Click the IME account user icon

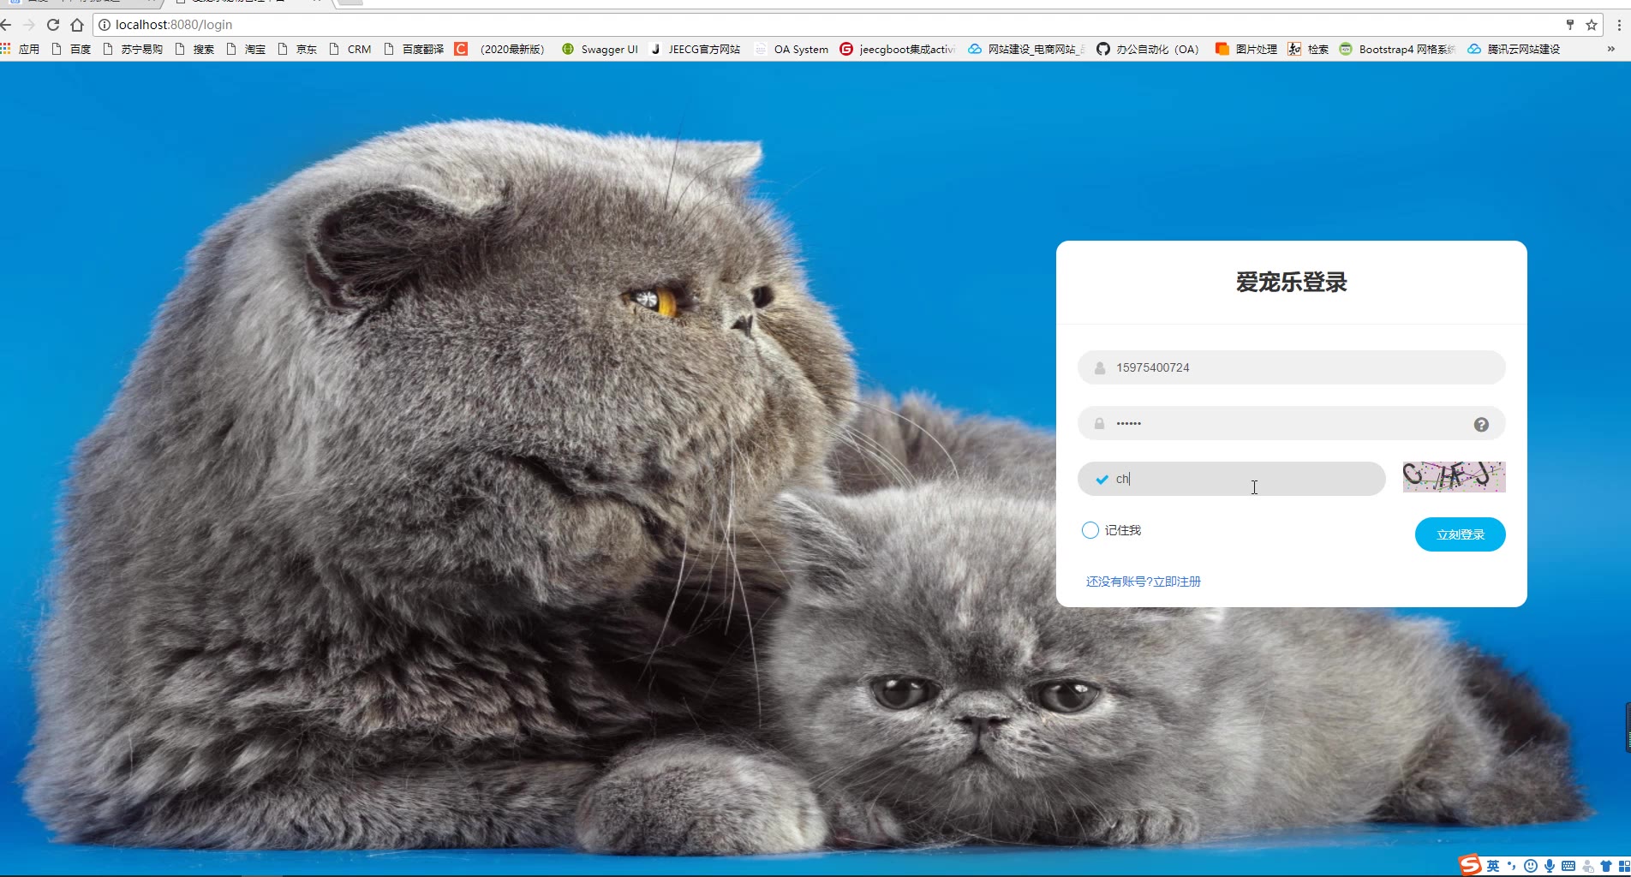click(1588, 866)
